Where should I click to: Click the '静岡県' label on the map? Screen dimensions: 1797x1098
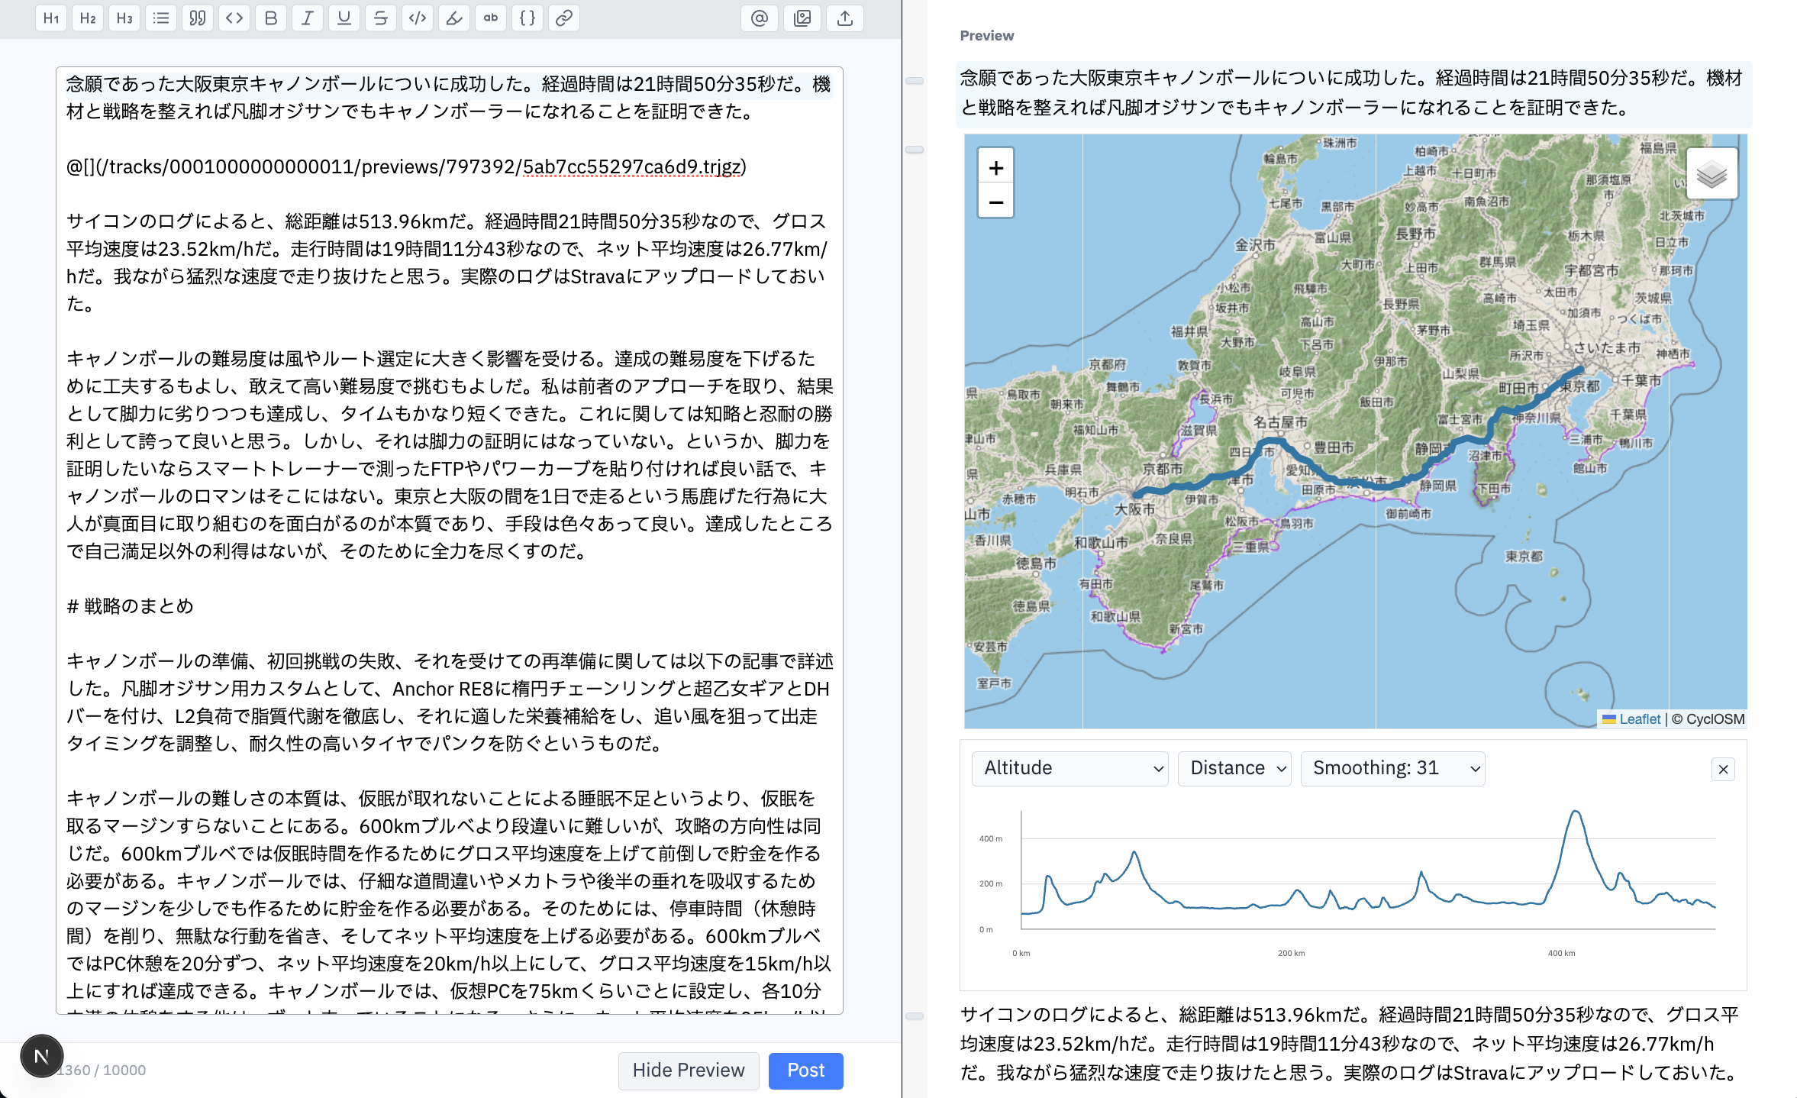(1438, 486)
